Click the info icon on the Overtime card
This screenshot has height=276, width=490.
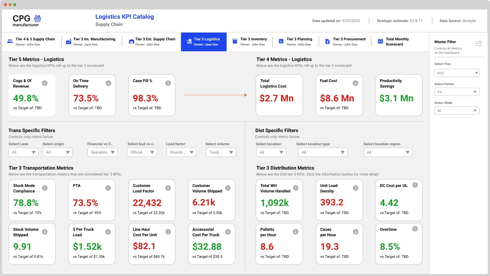[415, 229]
